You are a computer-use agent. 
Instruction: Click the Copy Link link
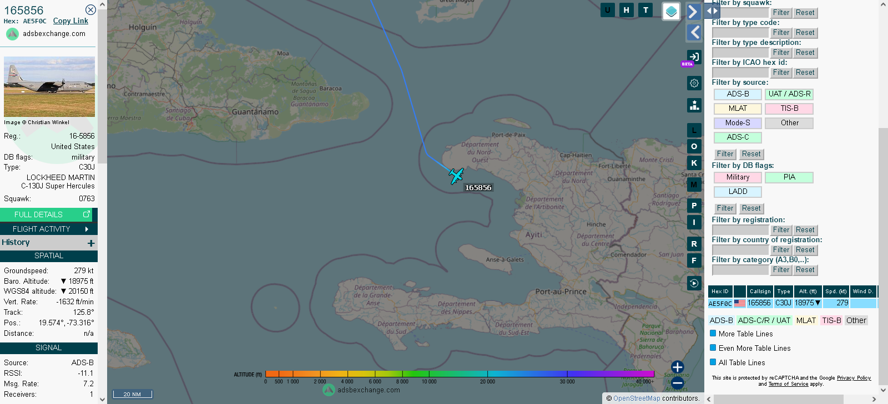tap(70, 21)
